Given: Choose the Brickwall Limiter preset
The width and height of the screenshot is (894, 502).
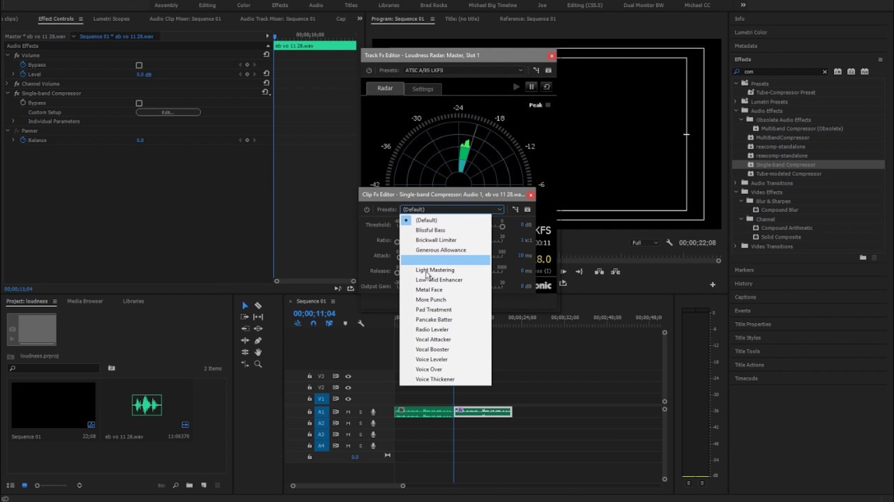Looking at the screenshot, I should click(x=436, y=240).
